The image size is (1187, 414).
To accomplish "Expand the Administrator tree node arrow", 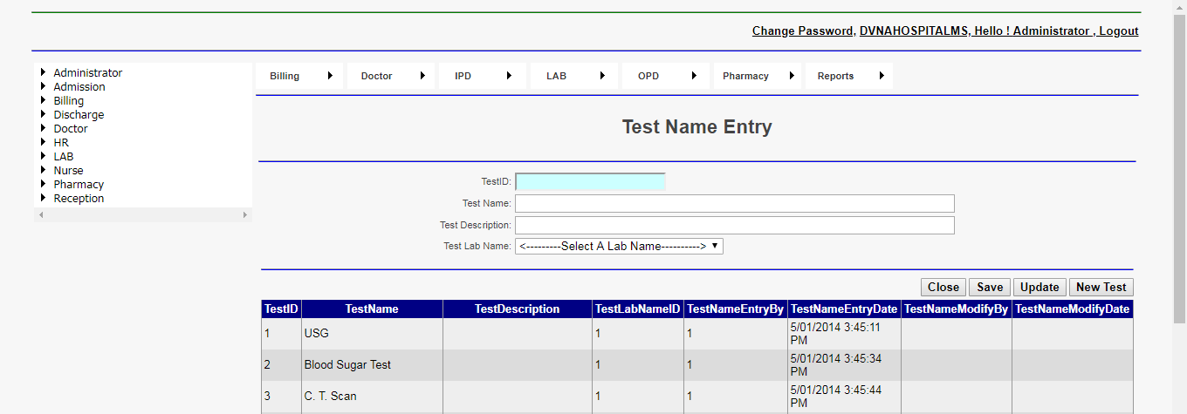I will [x=43, y=72].
